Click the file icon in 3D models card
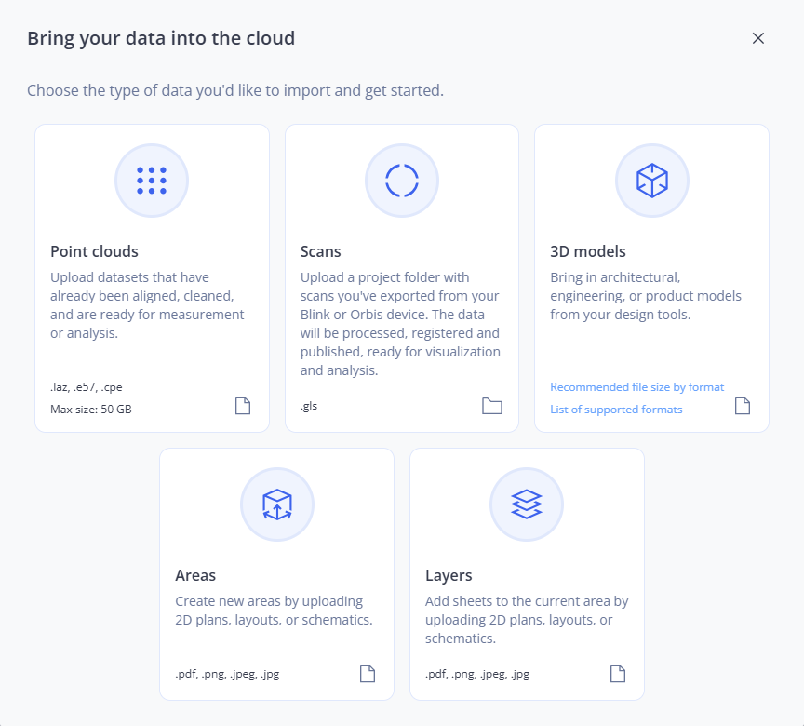 click(x=743, y=406)
